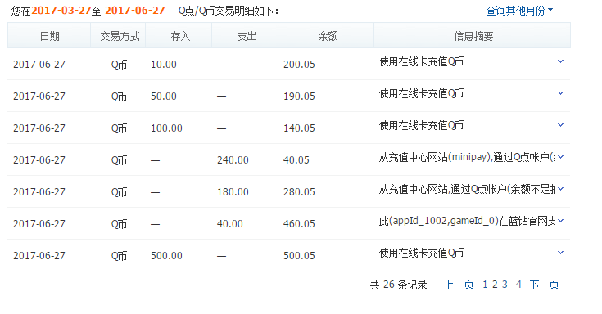Open page 2 of records

point(495,285)
